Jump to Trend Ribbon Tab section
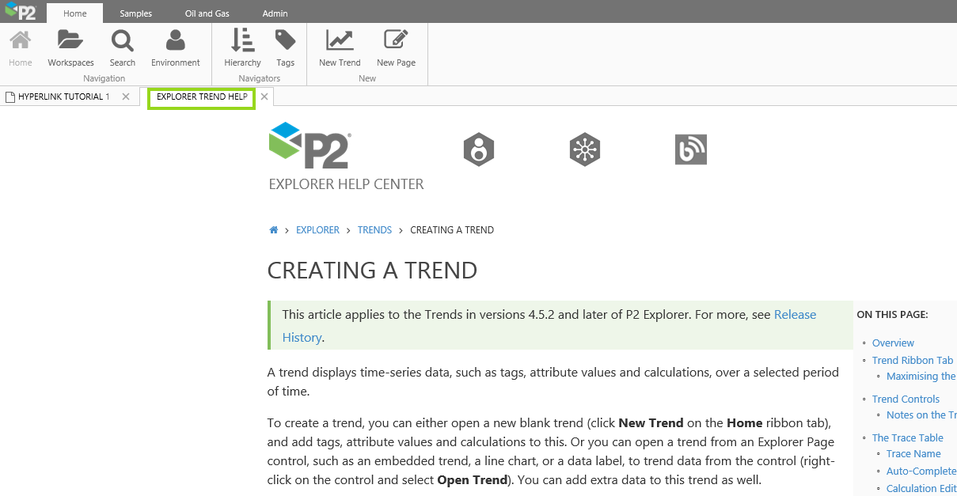Screen dimensions: 957x496 click(x=913, y=361)
